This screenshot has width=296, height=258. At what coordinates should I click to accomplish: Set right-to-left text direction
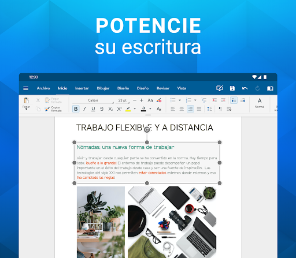point(243,100)
